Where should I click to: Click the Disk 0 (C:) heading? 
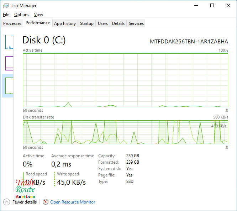coord(44,40)
